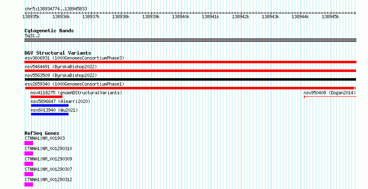Click the 138942k ruler tick label
This screenshot has height=189, width=368.
[241, 17]
